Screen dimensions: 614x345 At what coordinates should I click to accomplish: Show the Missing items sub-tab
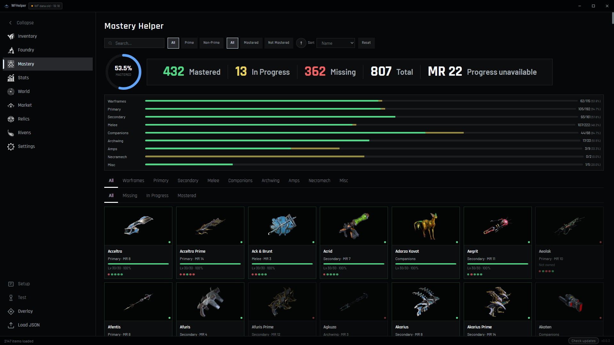[130, 195]
